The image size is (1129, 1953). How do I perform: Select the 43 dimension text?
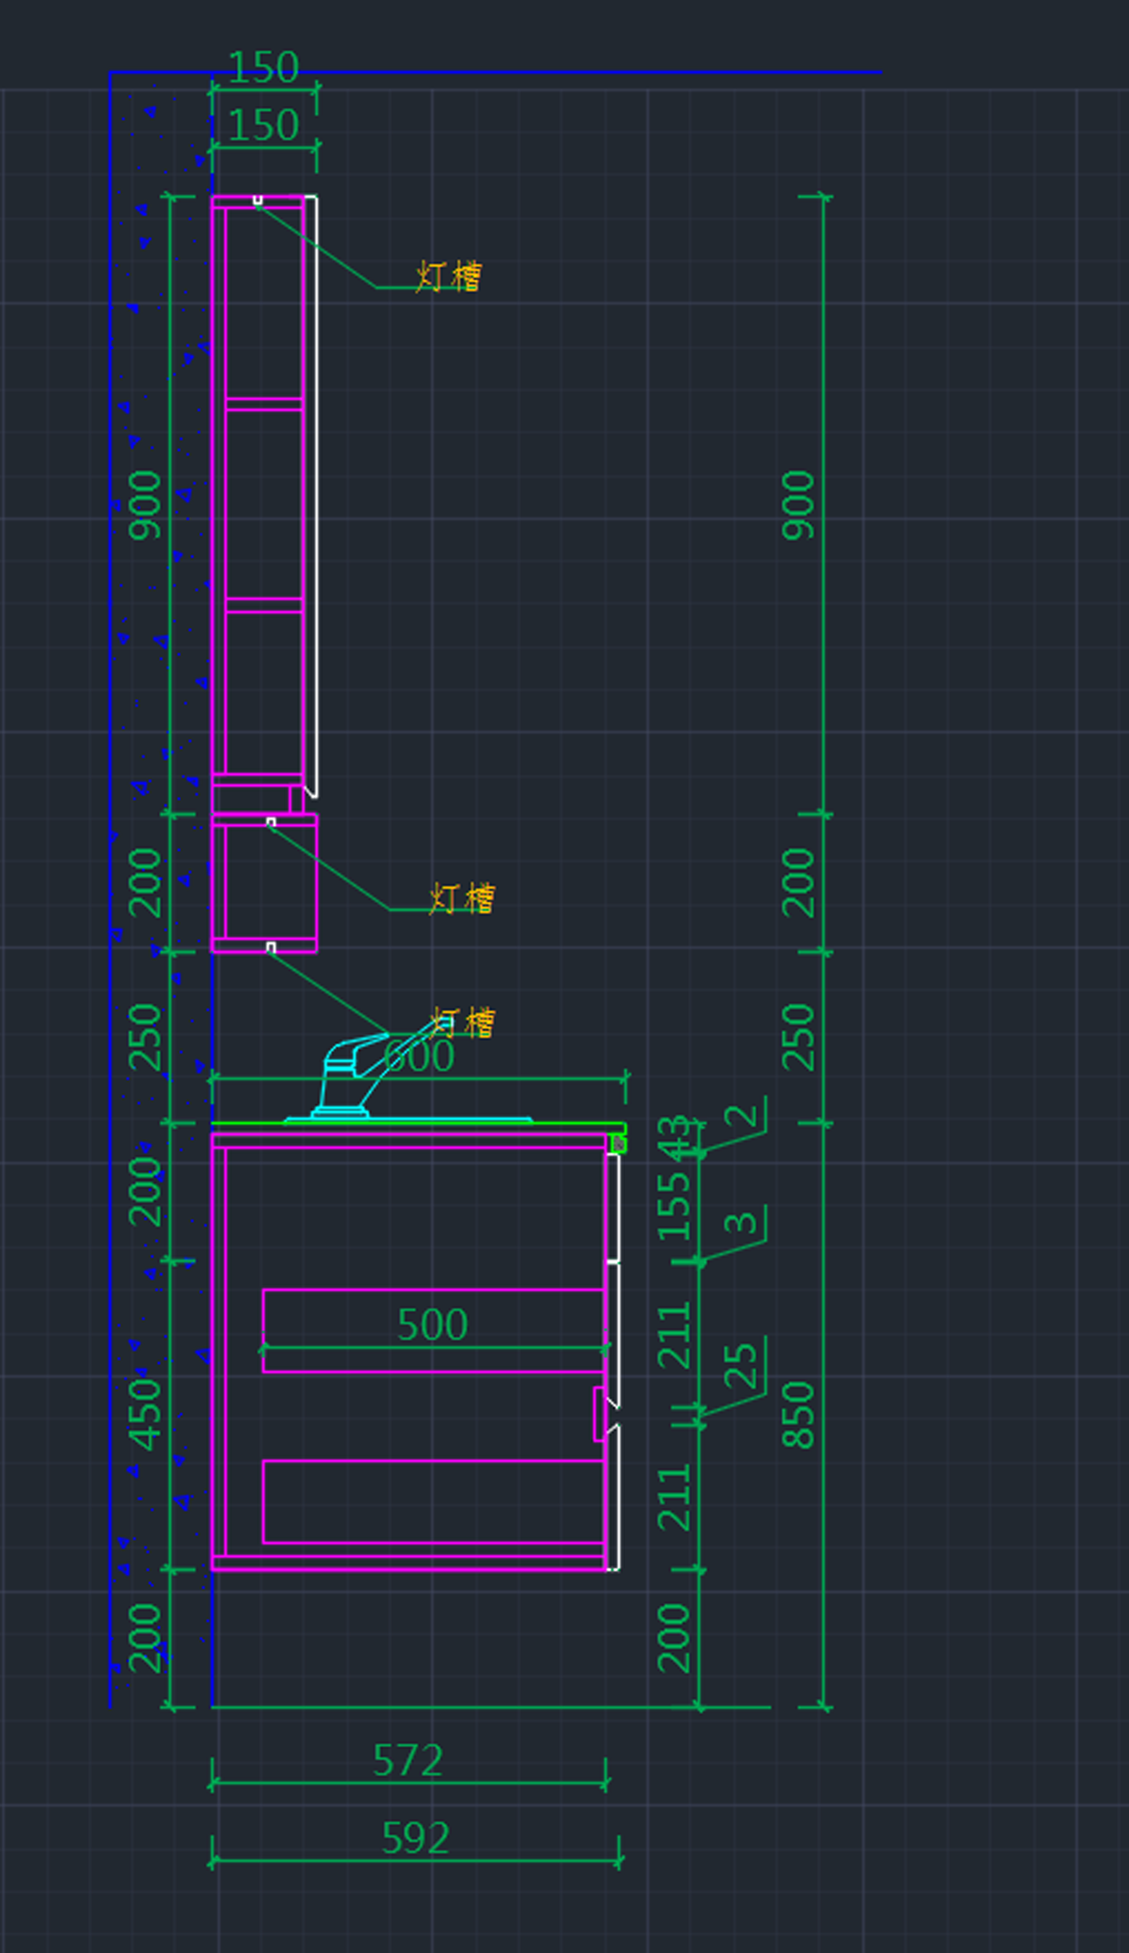674,1137
